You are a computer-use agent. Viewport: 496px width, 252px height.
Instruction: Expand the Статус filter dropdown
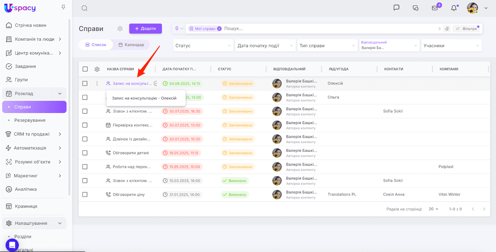click(203, 46)
